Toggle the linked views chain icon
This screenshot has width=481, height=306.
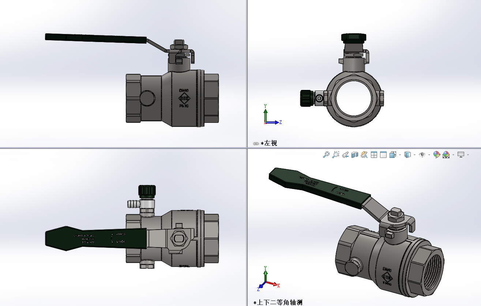tap(256, 144)
